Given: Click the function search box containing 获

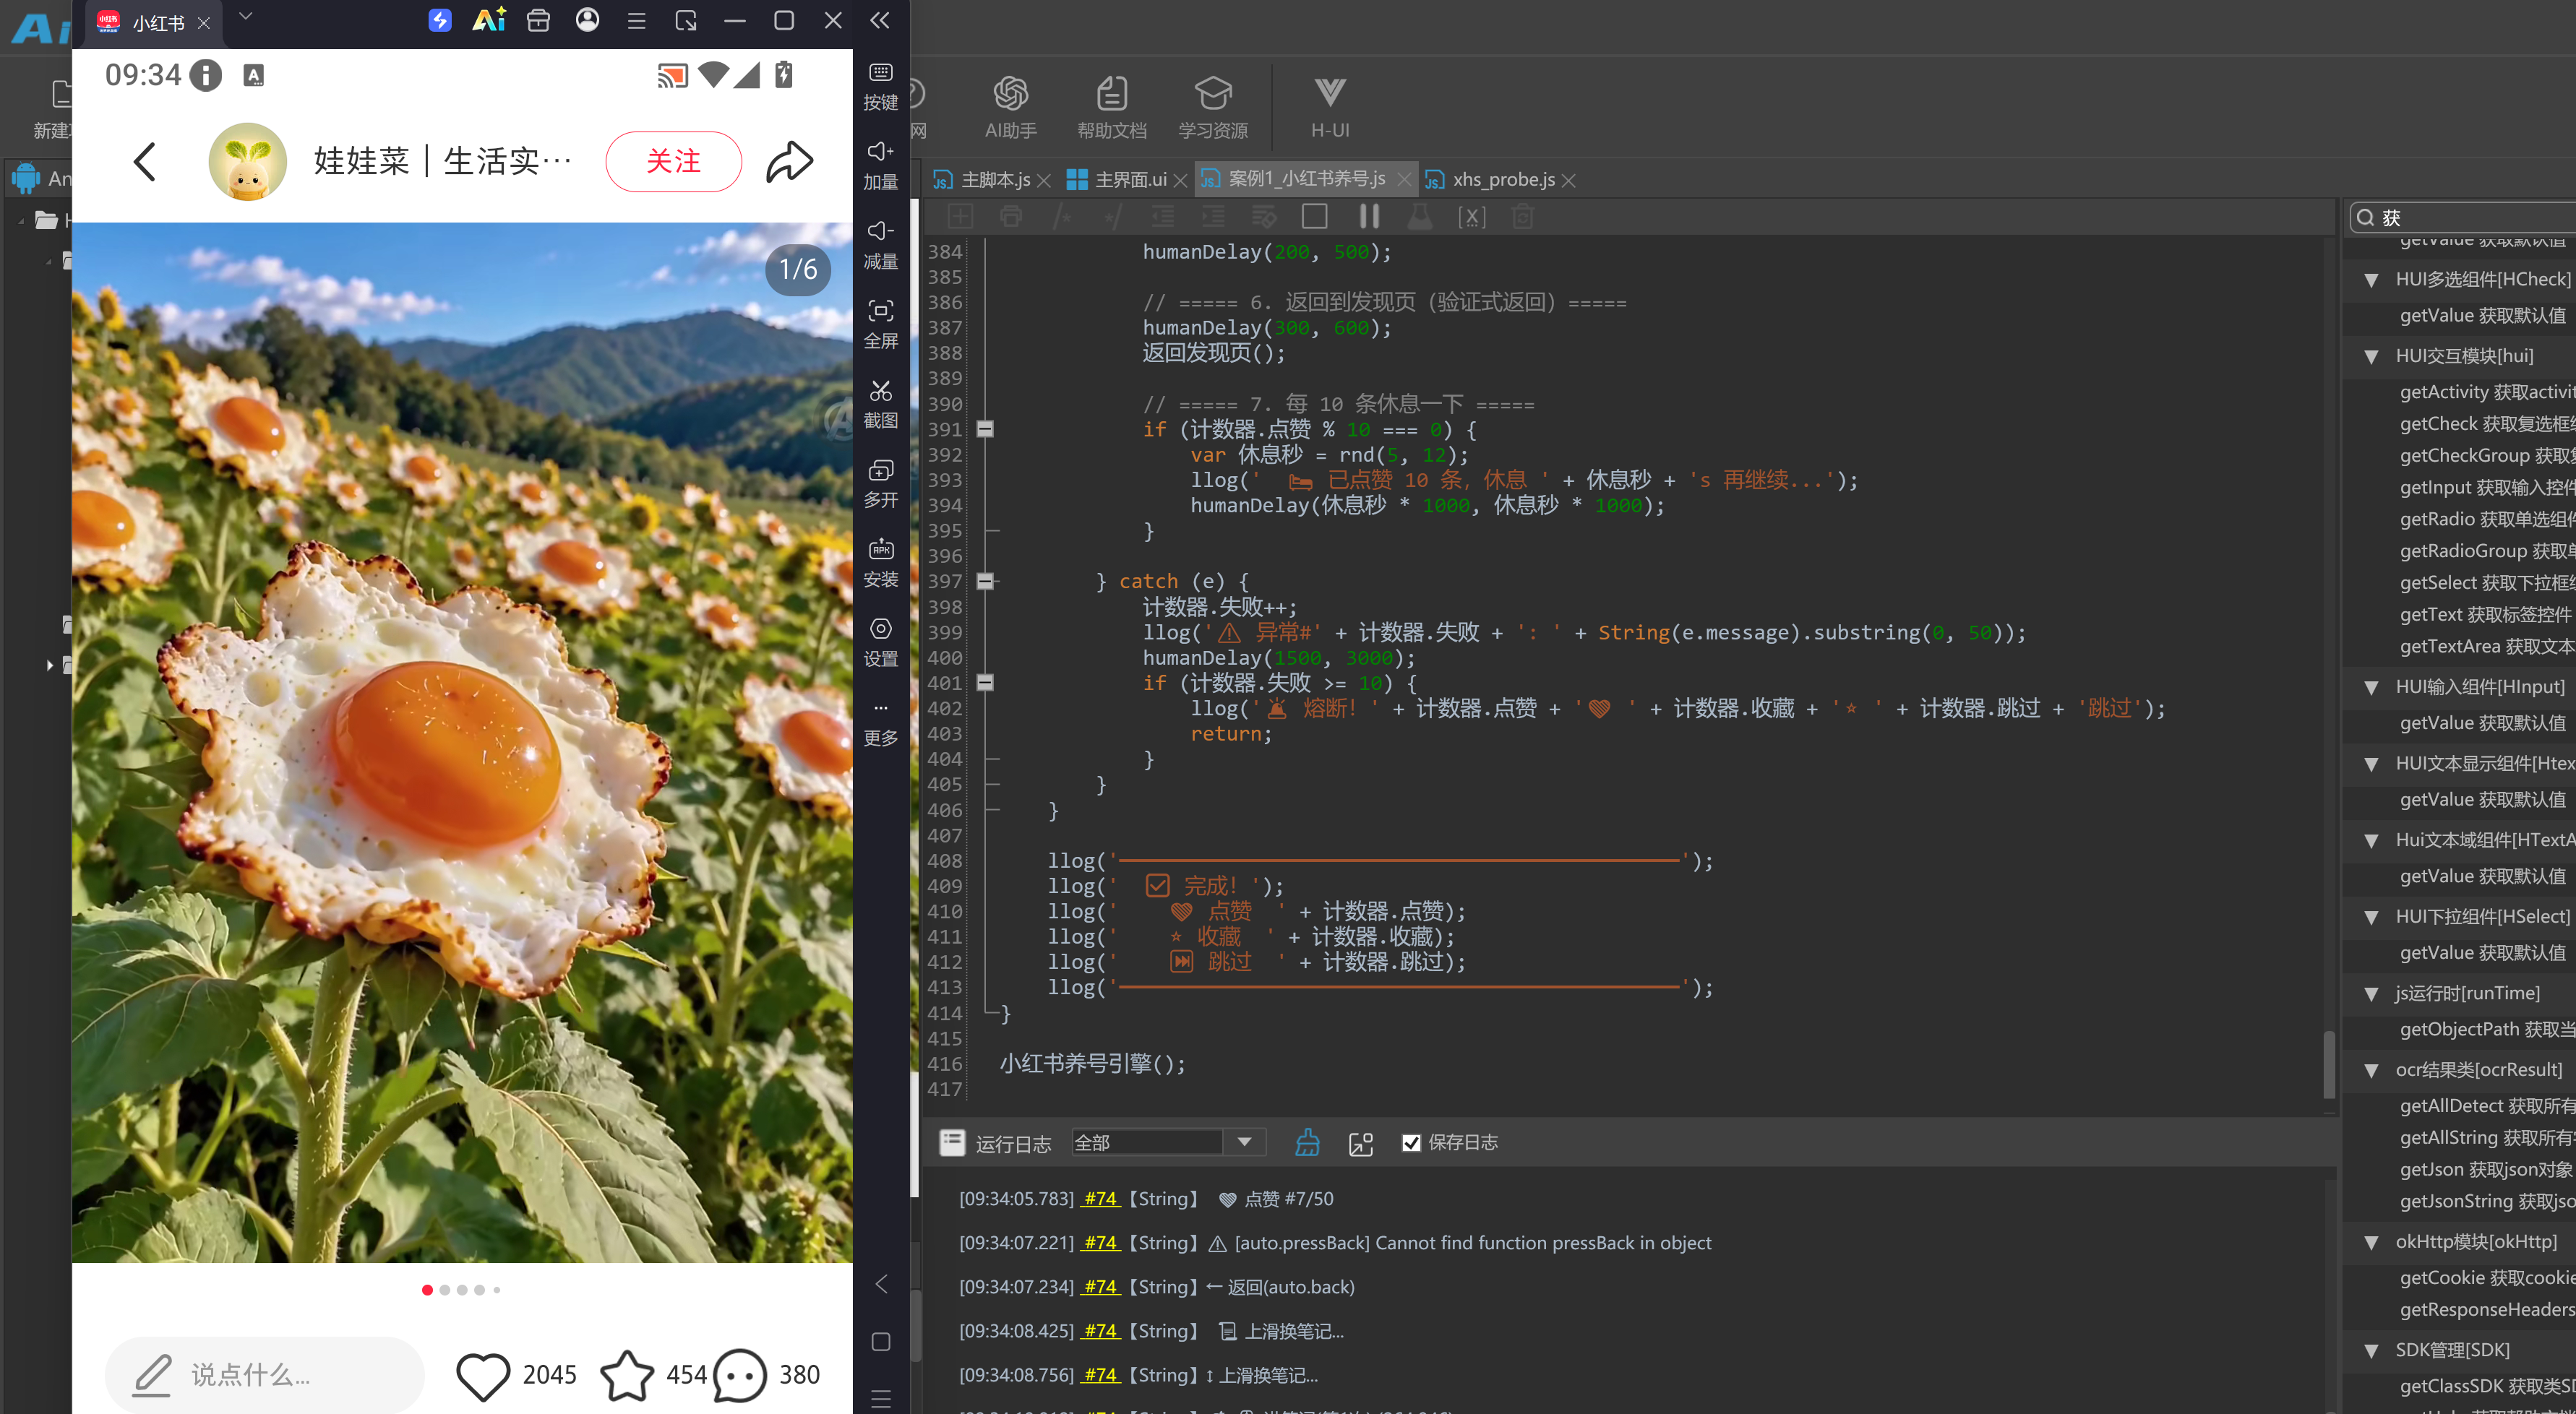Looking at the screenshot, I should (2465, 217).
